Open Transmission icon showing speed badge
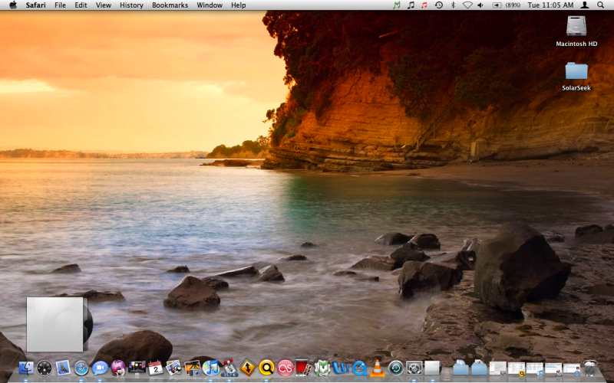The height and width of the screenshot is (383, 614). 229,368
